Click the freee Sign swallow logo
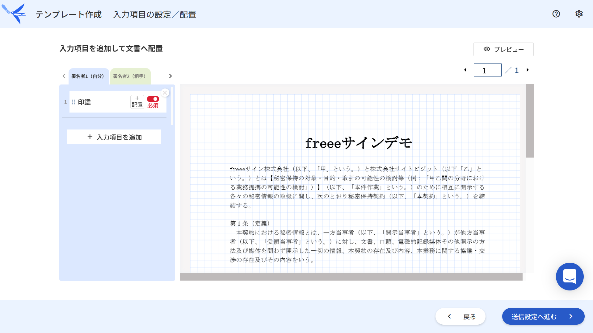The height and width of the screenshot is (333, 593). click(x=14, y=14)
